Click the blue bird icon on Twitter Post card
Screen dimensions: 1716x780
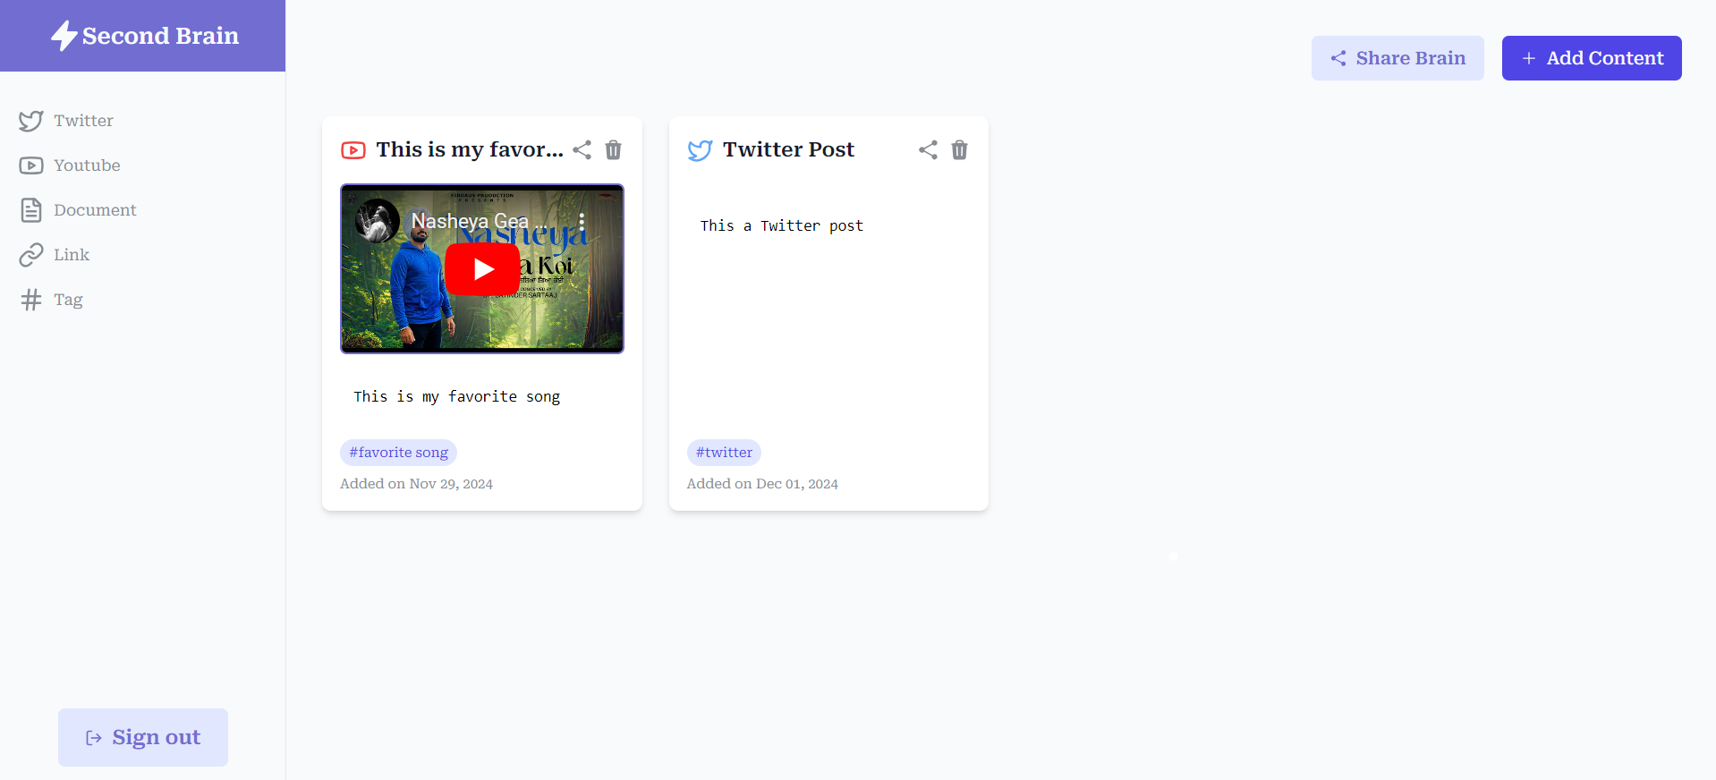tap(700, 150)
